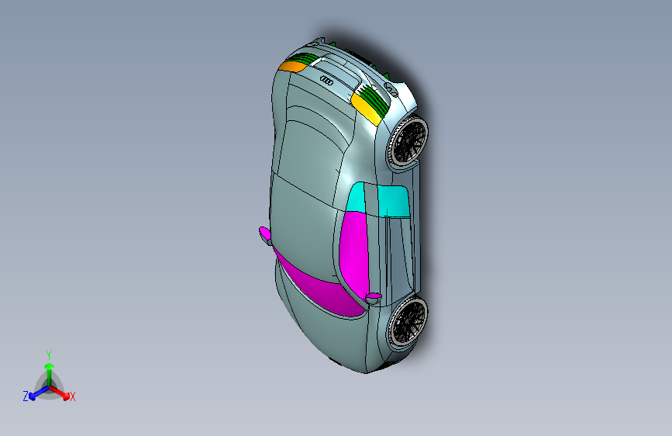Select the wheel next to the yellow light
The width and height of the screenshot is (672, 436).
pos(408,141)
